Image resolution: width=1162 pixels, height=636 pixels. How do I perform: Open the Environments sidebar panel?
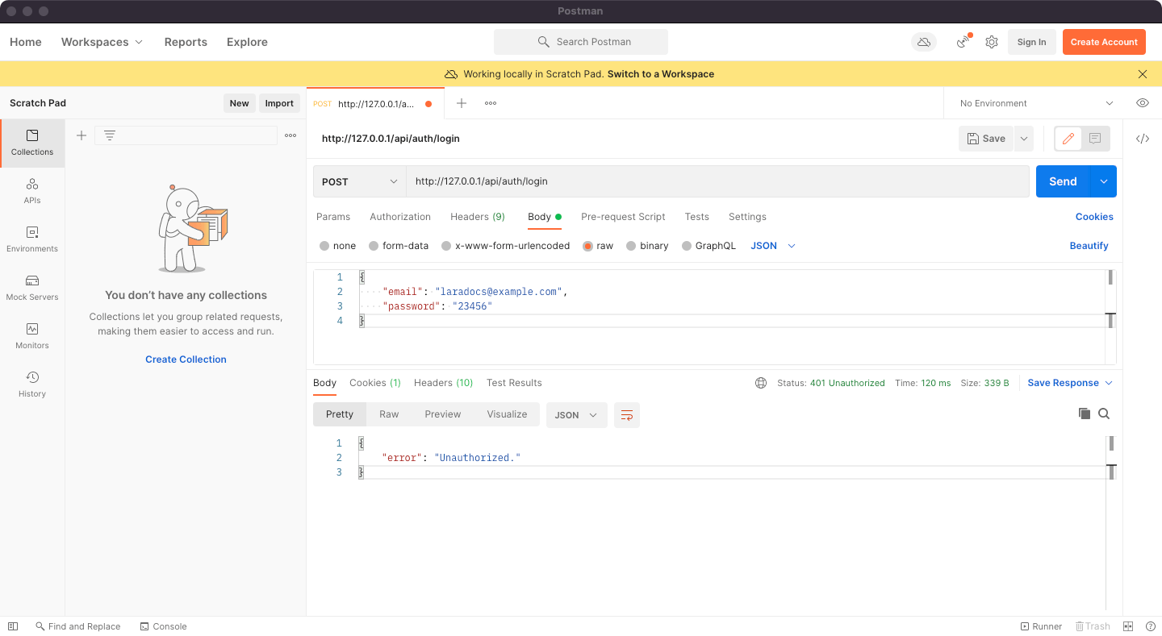pos(32,239)
